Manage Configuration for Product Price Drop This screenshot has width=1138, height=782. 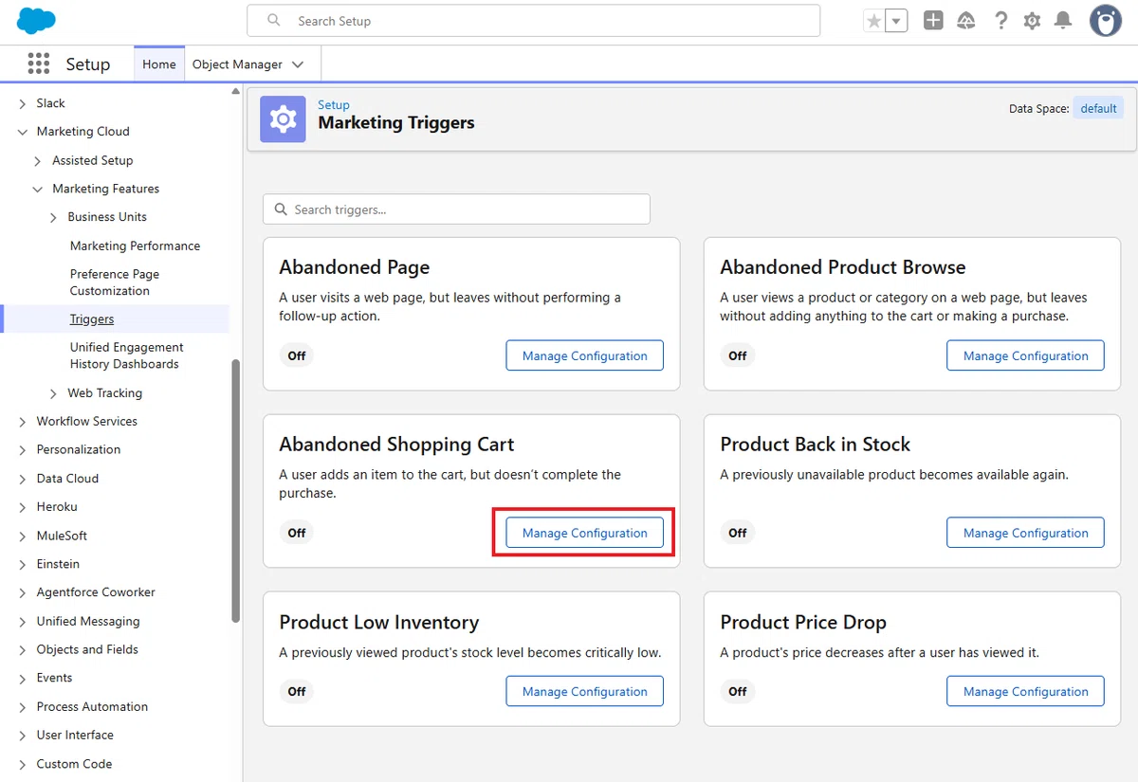coord(1025,691)
